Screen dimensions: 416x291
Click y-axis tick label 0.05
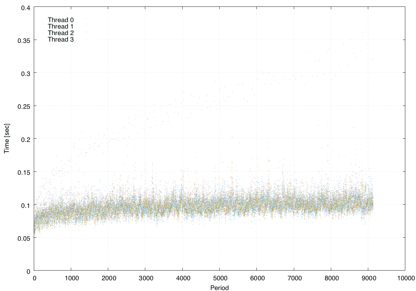tap(24, 238)
